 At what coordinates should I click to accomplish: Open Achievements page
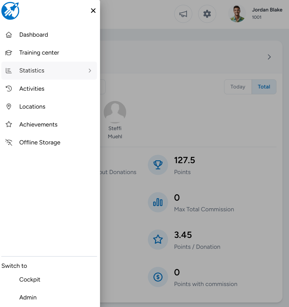pyautogui.click(x=49, y=125)
